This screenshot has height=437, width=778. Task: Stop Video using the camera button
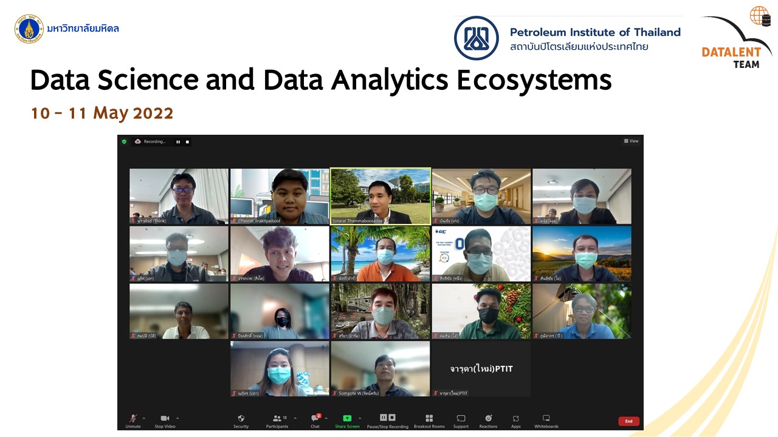(x=165, y=419)
